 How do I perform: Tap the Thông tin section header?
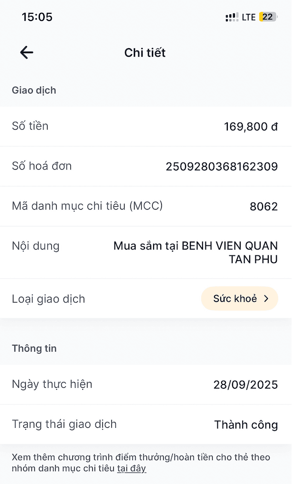(x=34, y=348)
